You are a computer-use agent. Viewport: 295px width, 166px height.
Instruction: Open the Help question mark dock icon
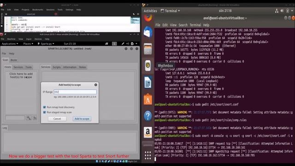click(x=148, y=116)
